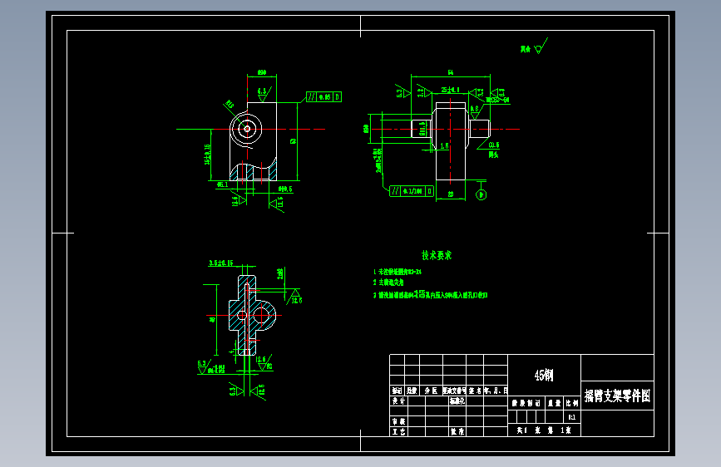
Task: Select technical requirement line 3
Action: point(431,295)
